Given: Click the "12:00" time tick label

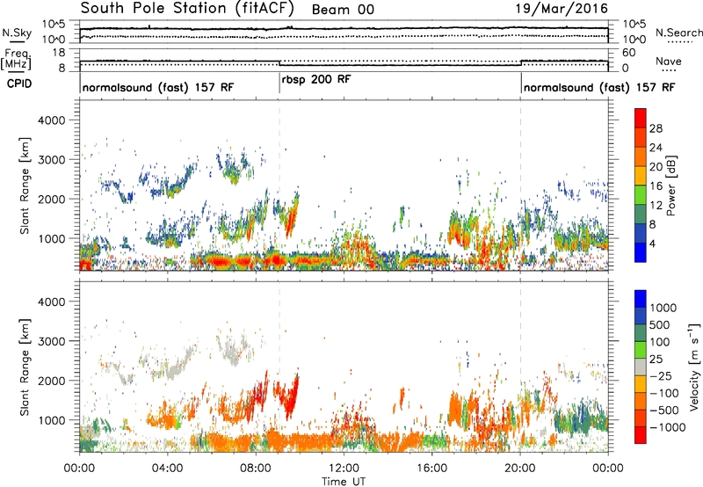Looking at the screenshot, I should point(344,469).
